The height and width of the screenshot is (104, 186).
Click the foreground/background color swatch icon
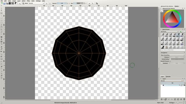point(16,3)
